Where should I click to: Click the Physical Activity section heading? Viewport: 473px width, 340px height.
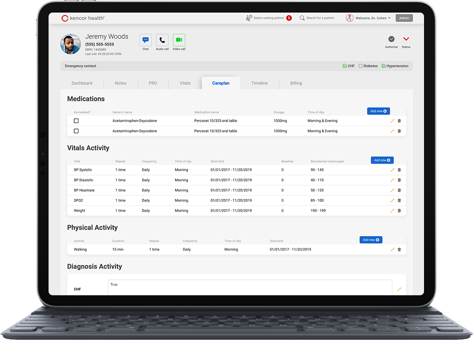pos(92,227)
